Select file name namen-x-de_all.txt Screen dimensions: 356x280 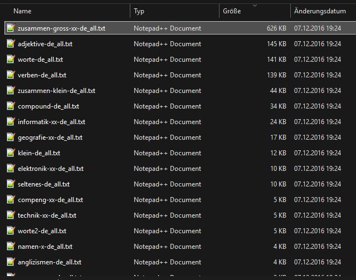pyautogui.click(x=45, y=247)
